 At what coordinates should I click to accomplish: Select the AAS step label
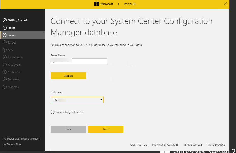(x=10, y=50)
